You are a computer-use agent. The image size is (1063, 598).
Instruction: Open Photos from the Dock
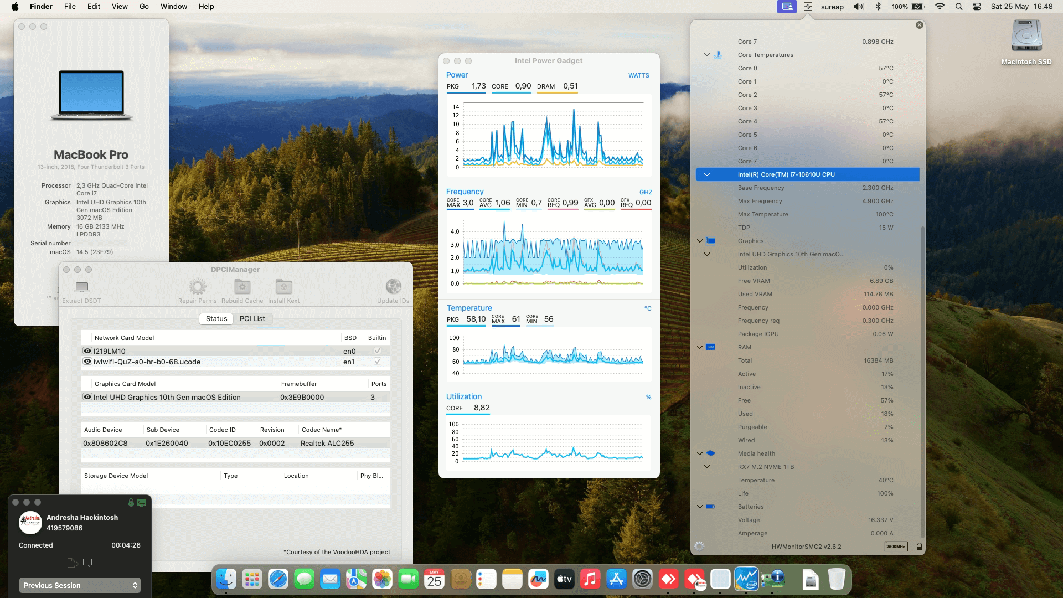pyautogui.click(x=382, y=580)
